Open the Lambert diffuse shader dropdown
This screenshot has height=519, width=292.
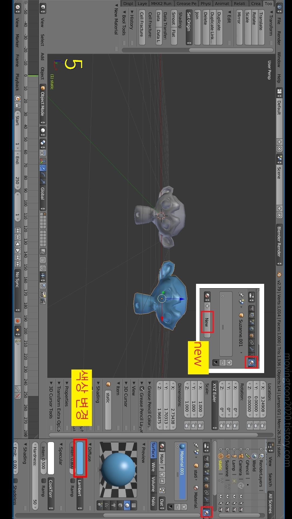tap(79, 494)
